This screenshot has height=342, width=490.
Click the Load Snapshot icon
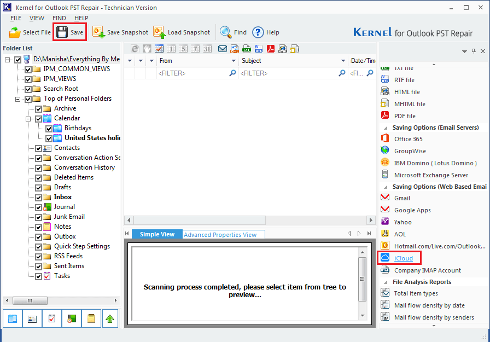[x=159, y=32]
